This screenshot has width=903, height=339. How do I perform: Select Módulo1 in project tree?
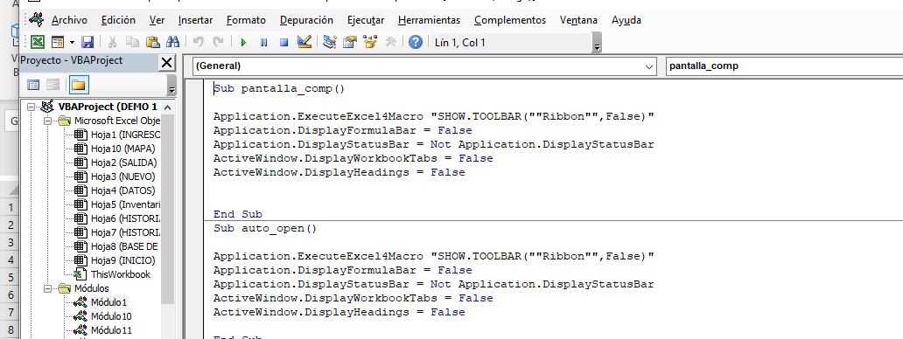[x=109, y=302]
